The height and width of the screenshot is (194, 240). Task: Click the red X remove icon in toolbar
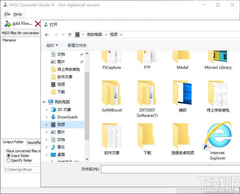click(x=38, y=24)
